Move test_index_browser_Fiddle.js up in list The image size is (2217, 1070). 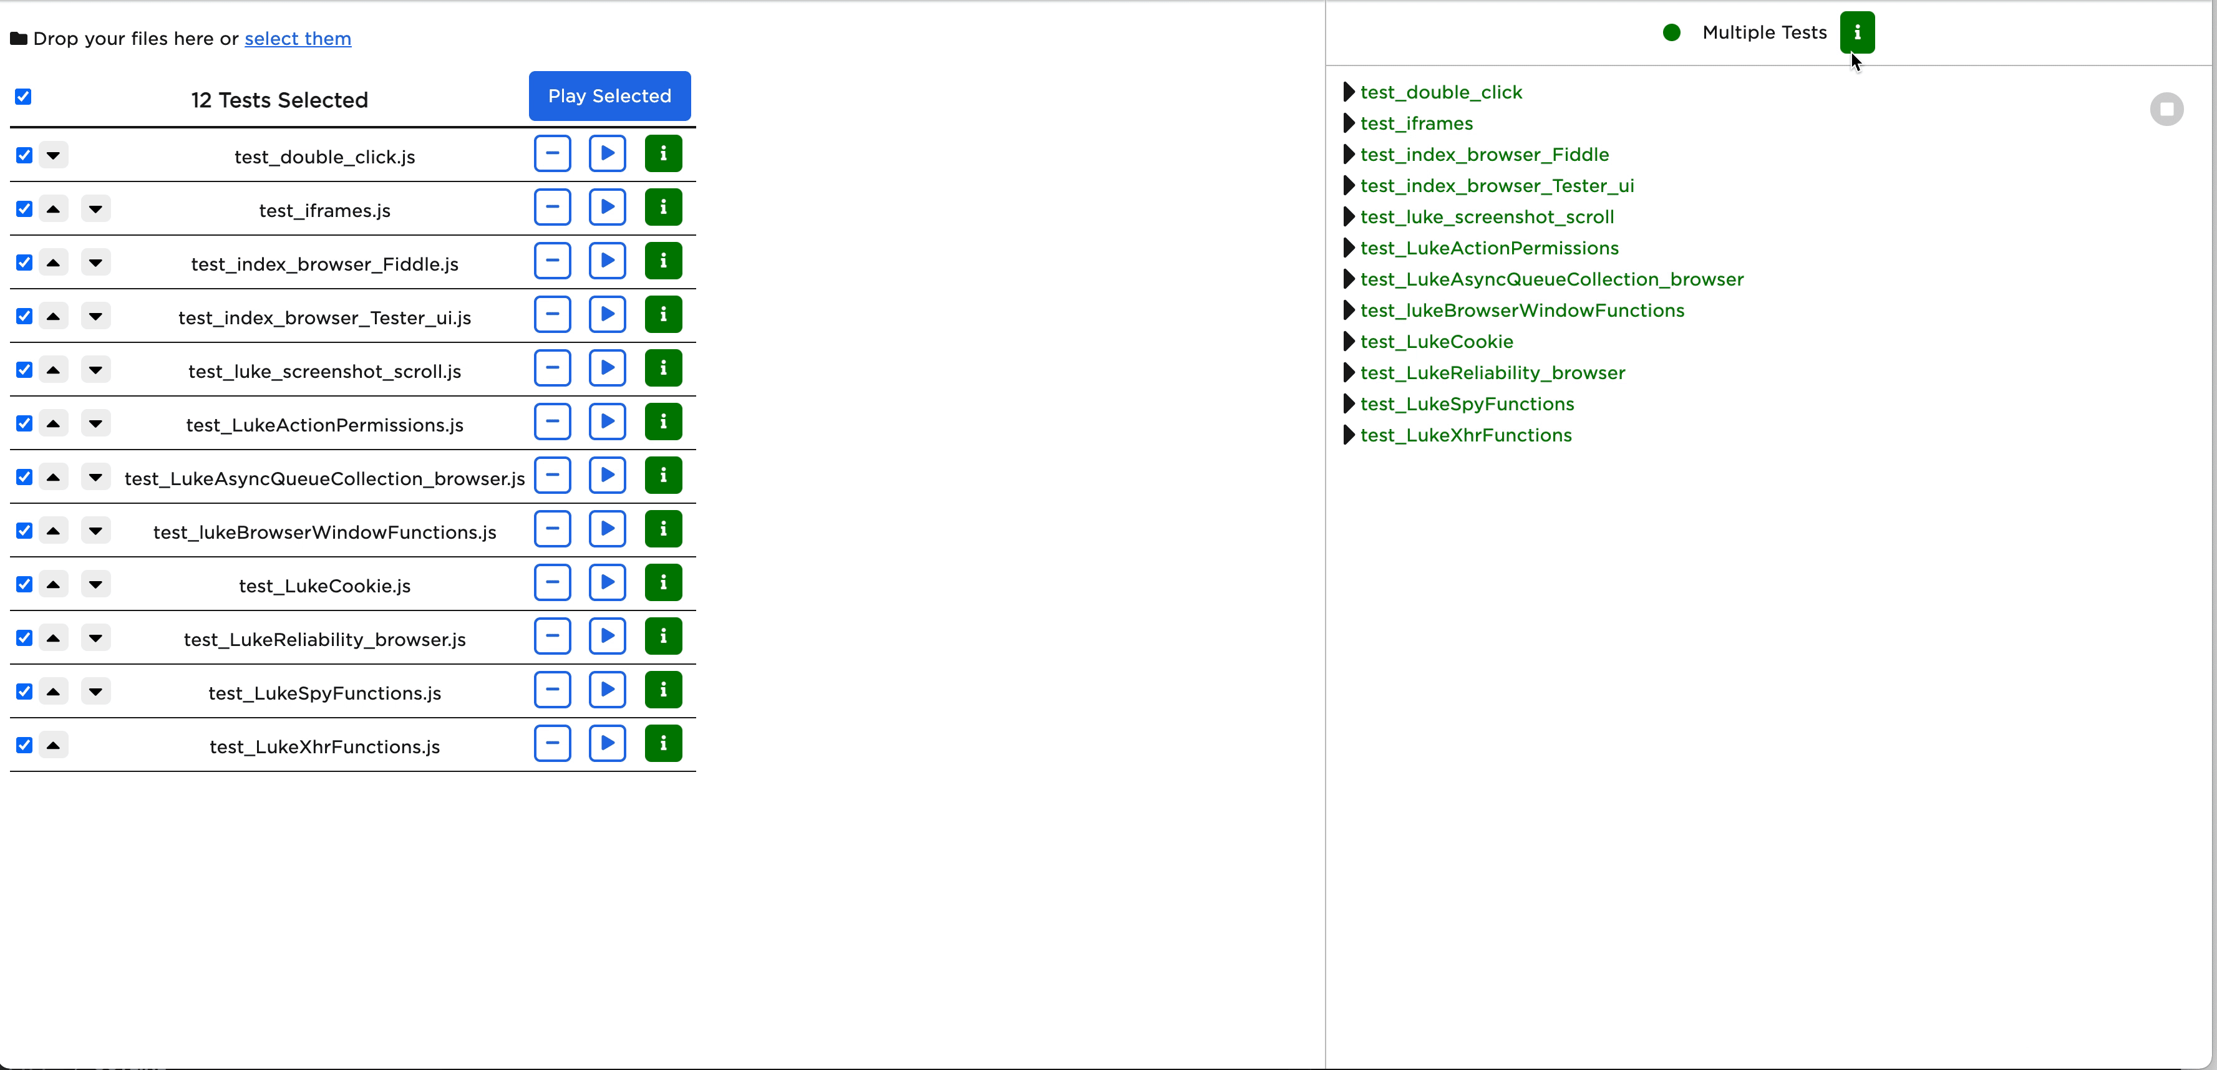click(x=54, y=263)
